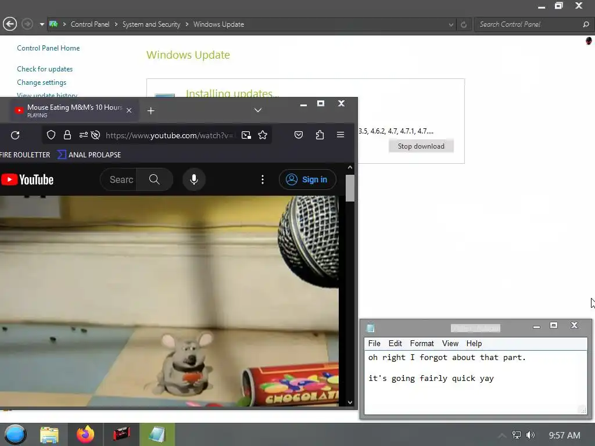
Task: Open Pocket save icon in Firefox toolbar
Action: pyautogui.click(x=299, y=135)
